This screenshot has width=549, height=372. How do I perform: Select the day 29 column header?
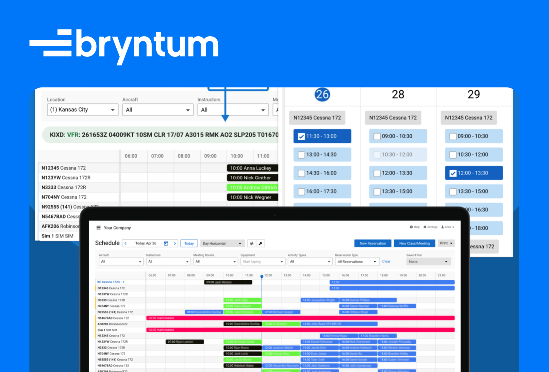474,95
